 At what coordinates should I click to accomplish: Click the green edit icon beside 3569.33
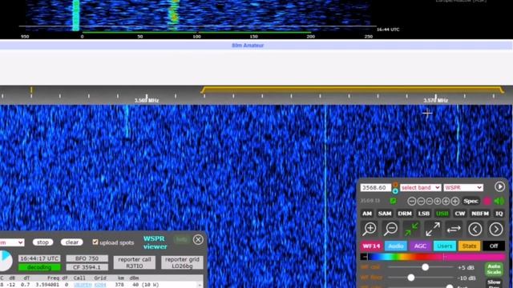[x=393, y=201]
